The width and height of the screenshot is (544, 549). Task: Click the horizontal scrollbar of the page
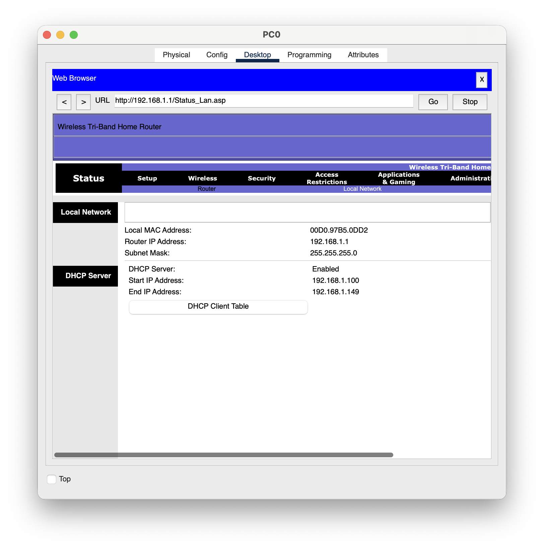click(x=224, y=455)
